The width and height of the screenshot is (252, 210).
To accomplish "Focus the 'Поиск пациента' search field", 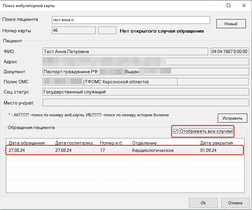I will click(131, 20).
